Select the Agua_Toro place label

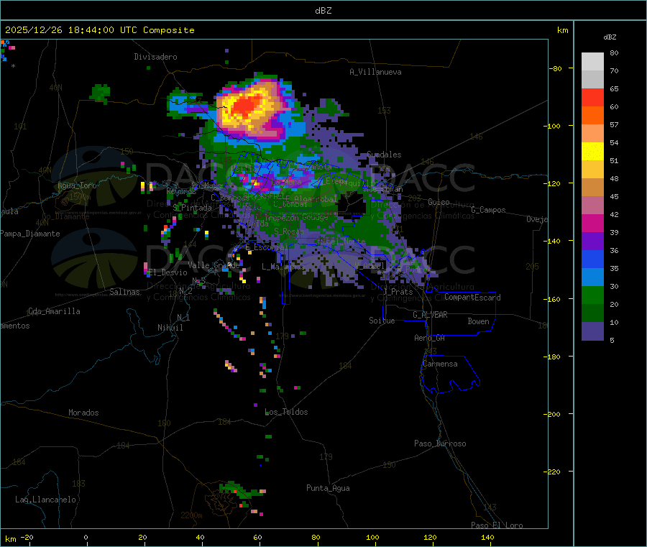click(x=77, y=185)
